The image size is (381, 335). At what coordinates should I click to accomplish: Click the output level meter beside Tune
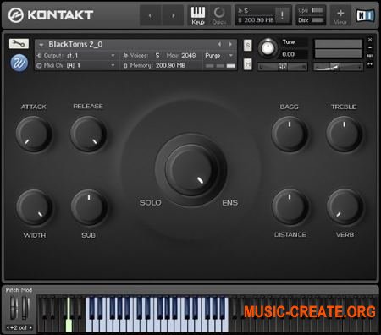[338, 48]
